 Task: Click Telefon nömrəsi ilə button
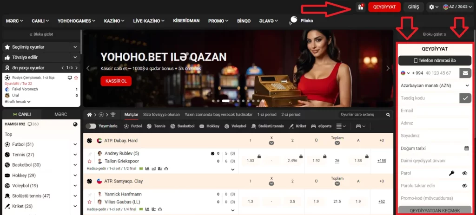(435, 61)
